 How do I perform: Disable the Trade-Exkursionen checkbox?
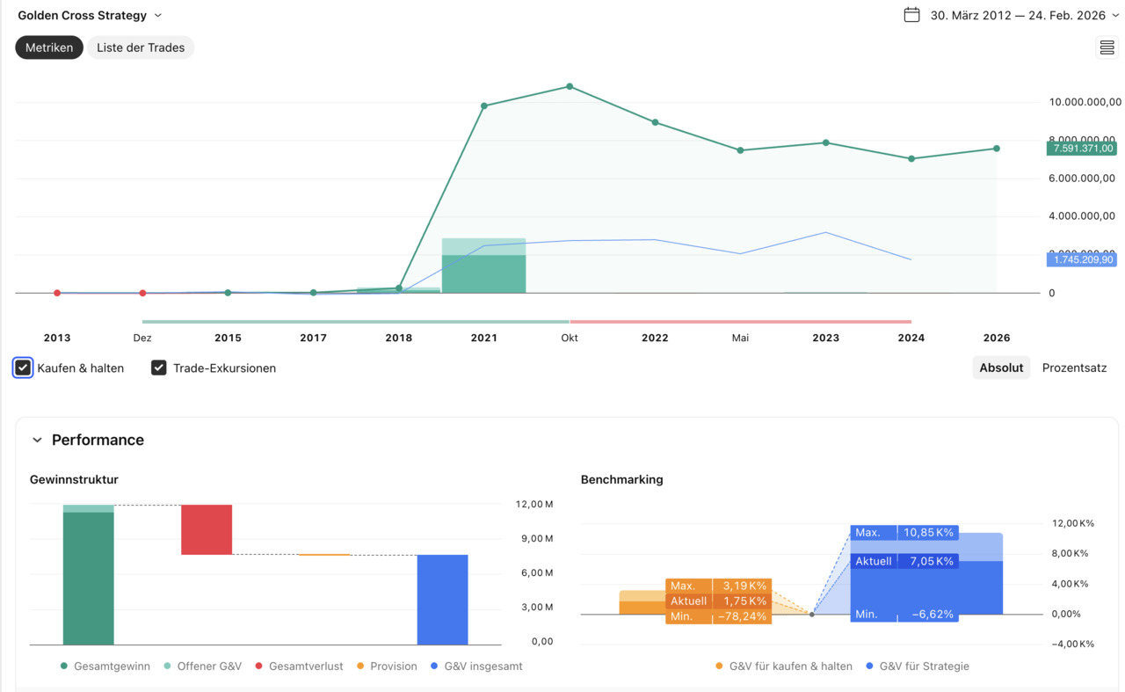tap(159, 368)
